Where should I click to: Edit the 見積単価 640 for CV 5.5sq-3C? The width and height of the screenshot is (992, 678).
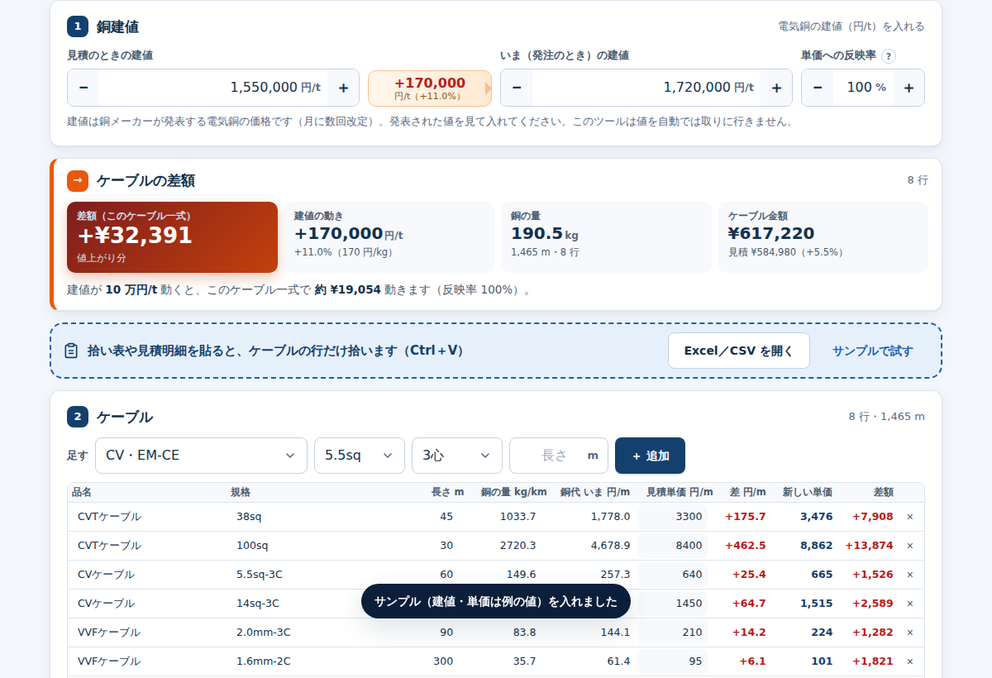tap(673, 575)
